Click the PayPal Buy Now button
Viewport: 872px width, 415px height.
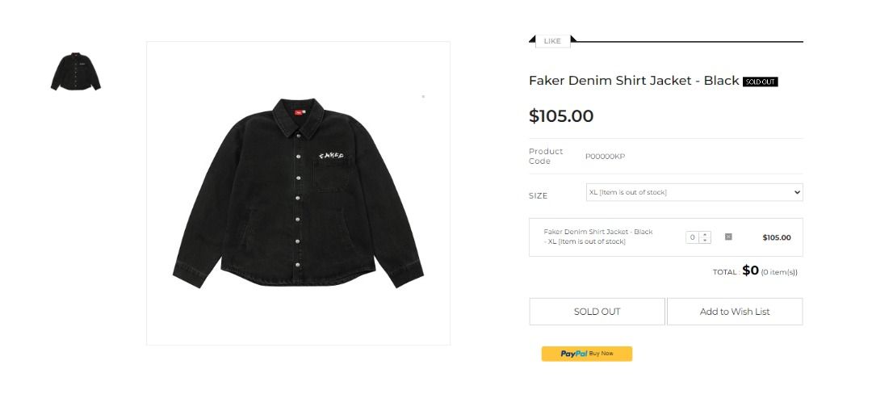[x=586, y=354]
